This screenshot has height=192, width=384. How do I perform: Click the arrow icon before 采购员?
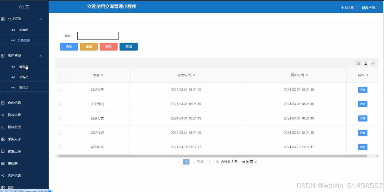pos(13,77)
